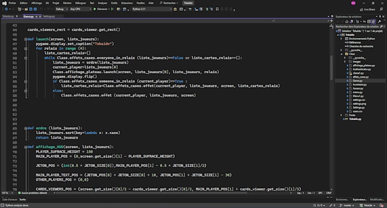Select Authenticator.py file
This screenshot has height=208, width=387.
tap(361, 69)
